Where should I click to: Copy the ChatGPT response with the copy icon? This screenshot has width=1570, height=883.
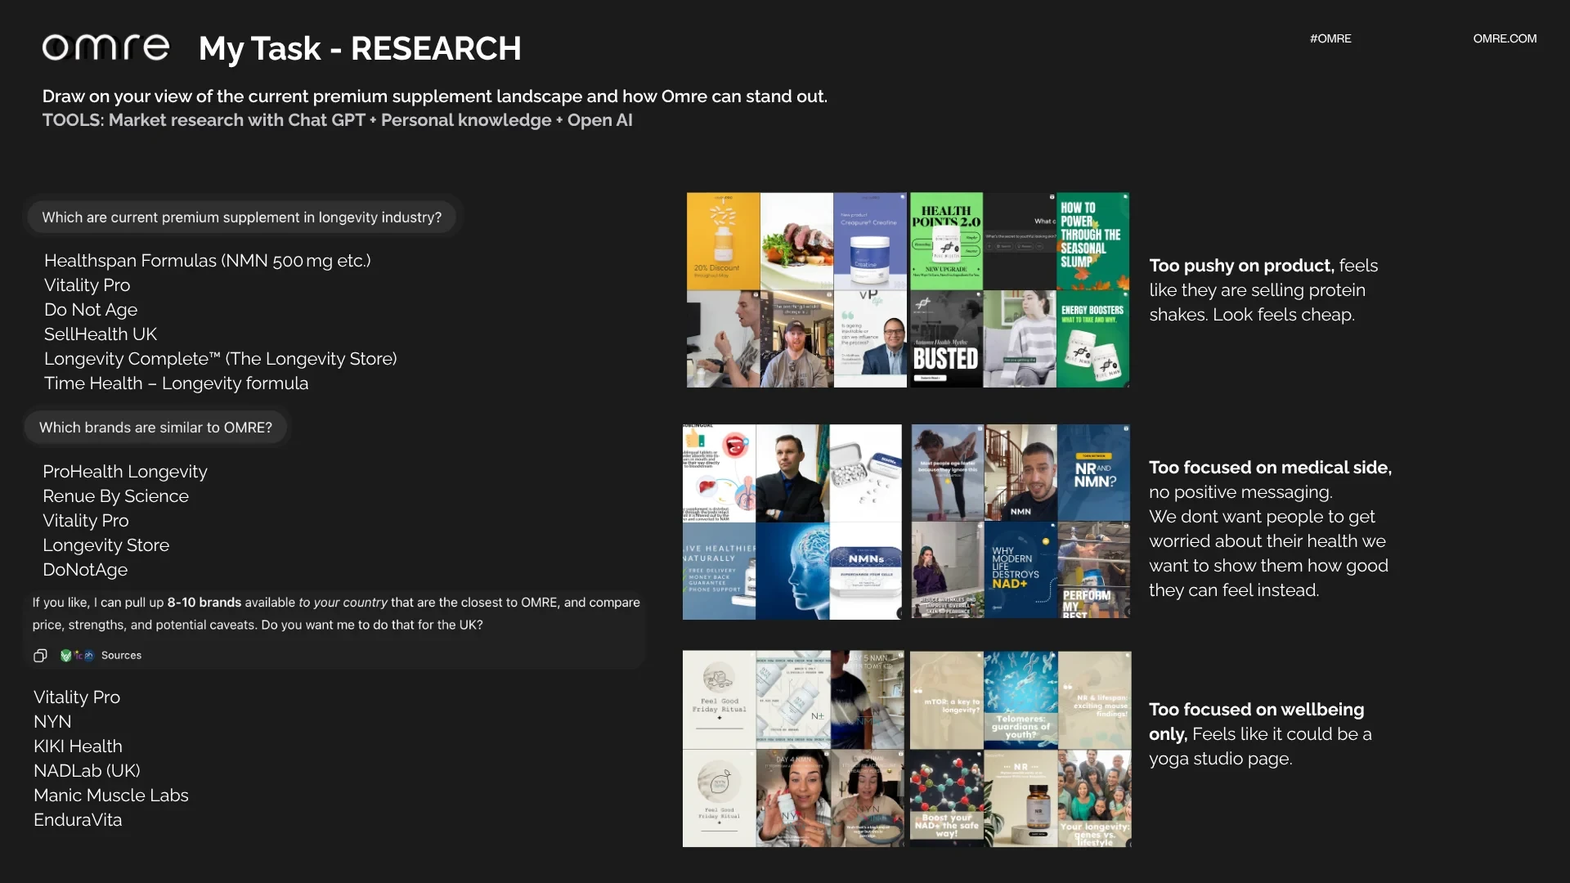[x=40, y=656]
